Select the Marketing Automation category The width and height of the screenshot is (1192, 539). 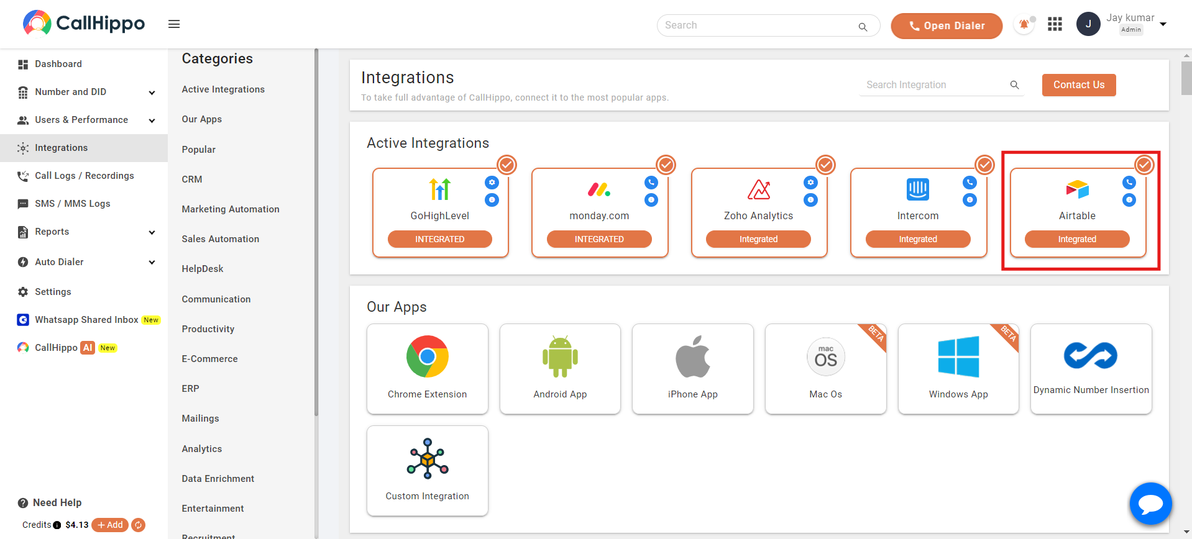[x=231, y=209]
